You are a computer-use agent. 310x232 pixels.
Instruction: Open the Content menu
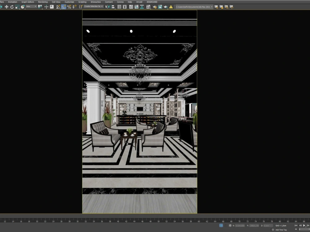pos(109,2)
